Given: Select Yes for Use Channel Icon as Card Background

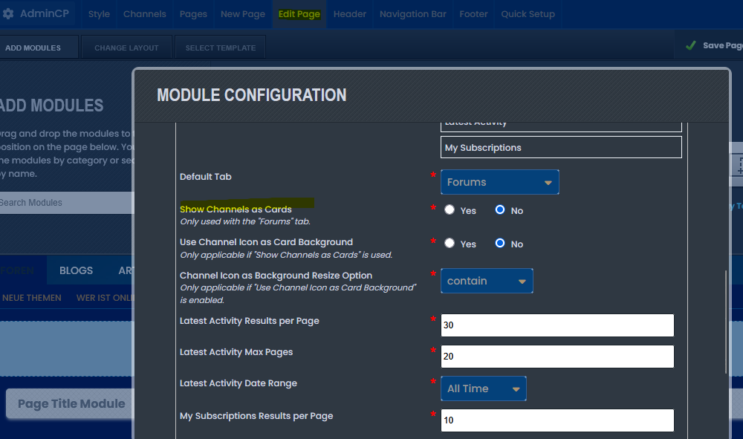Looking at the screenshot, I should [450, 243].
